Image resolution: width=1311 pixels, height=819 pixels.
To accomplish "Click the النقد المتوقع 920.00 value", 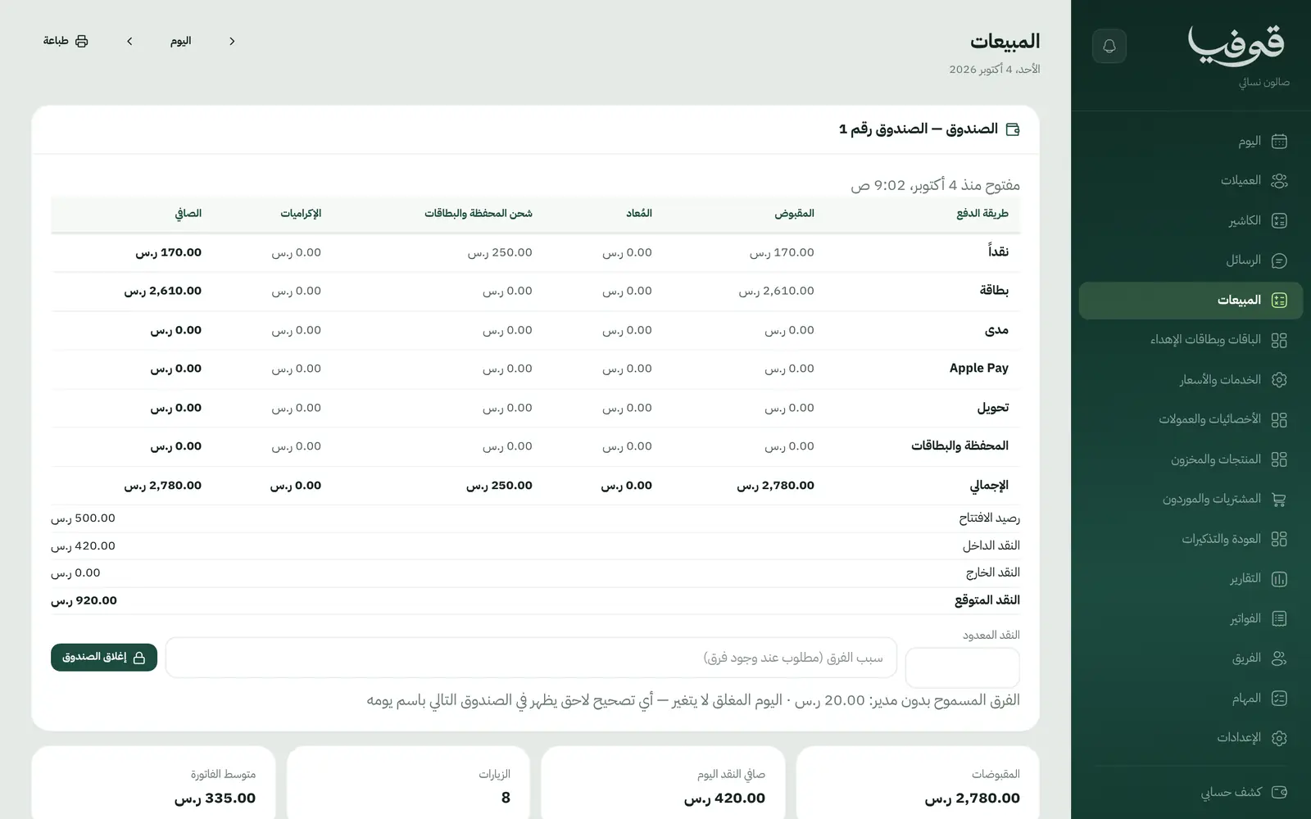I will pos(84,600).
